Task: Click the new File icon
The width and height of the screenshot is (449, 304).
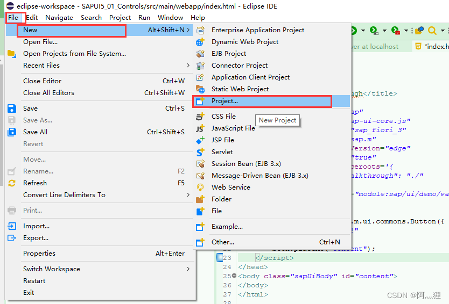Action: point(200,211)
